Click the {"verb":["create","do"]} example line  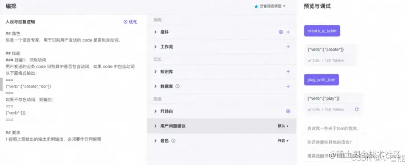pos(28,87)
